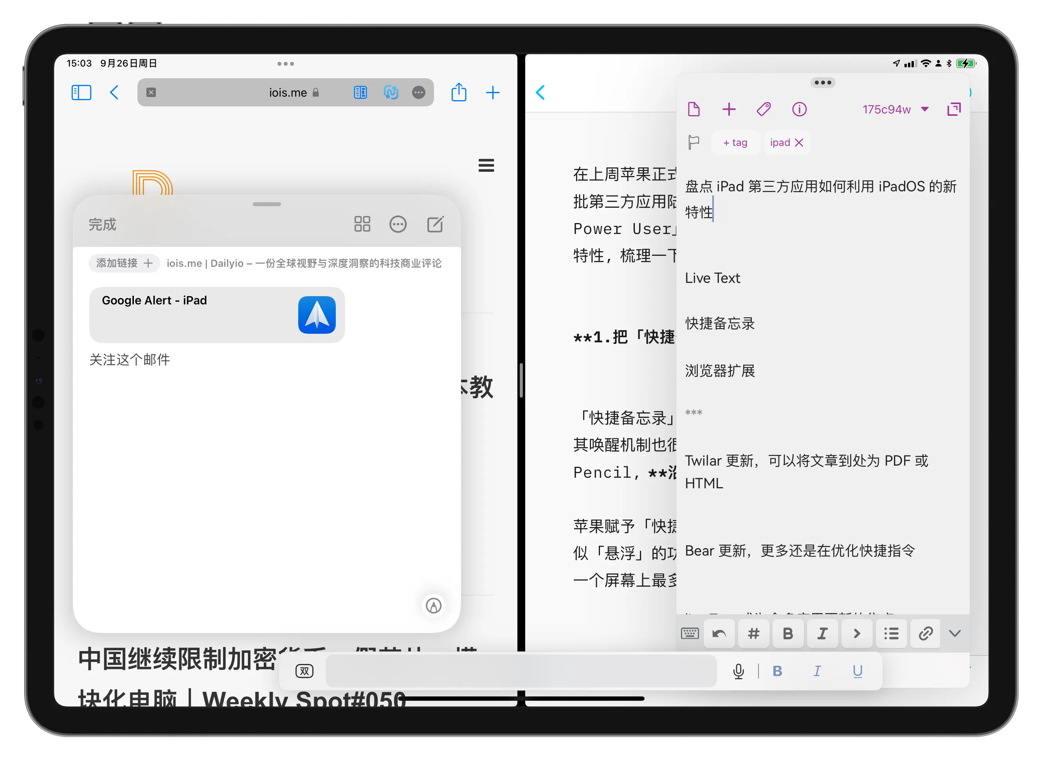
Task: Toggle bold on floating bar
Action: [777, 671]
